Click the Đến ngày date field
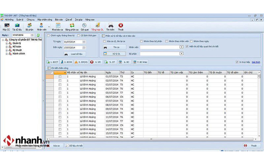 click(x=73, y=48)
